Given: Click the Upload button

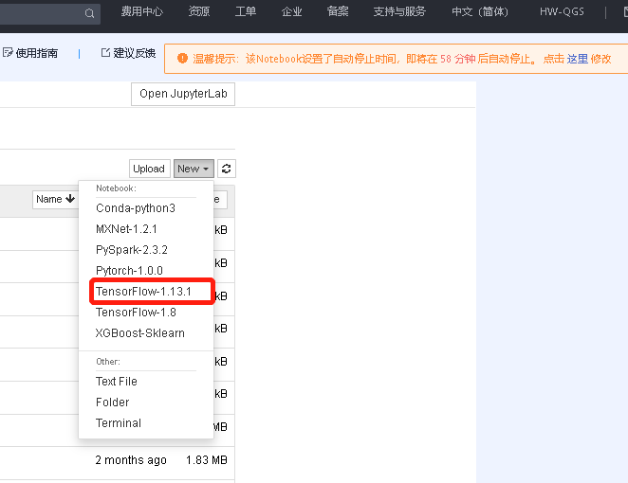Looking at the screenshot, I should [x=149, y=169].
